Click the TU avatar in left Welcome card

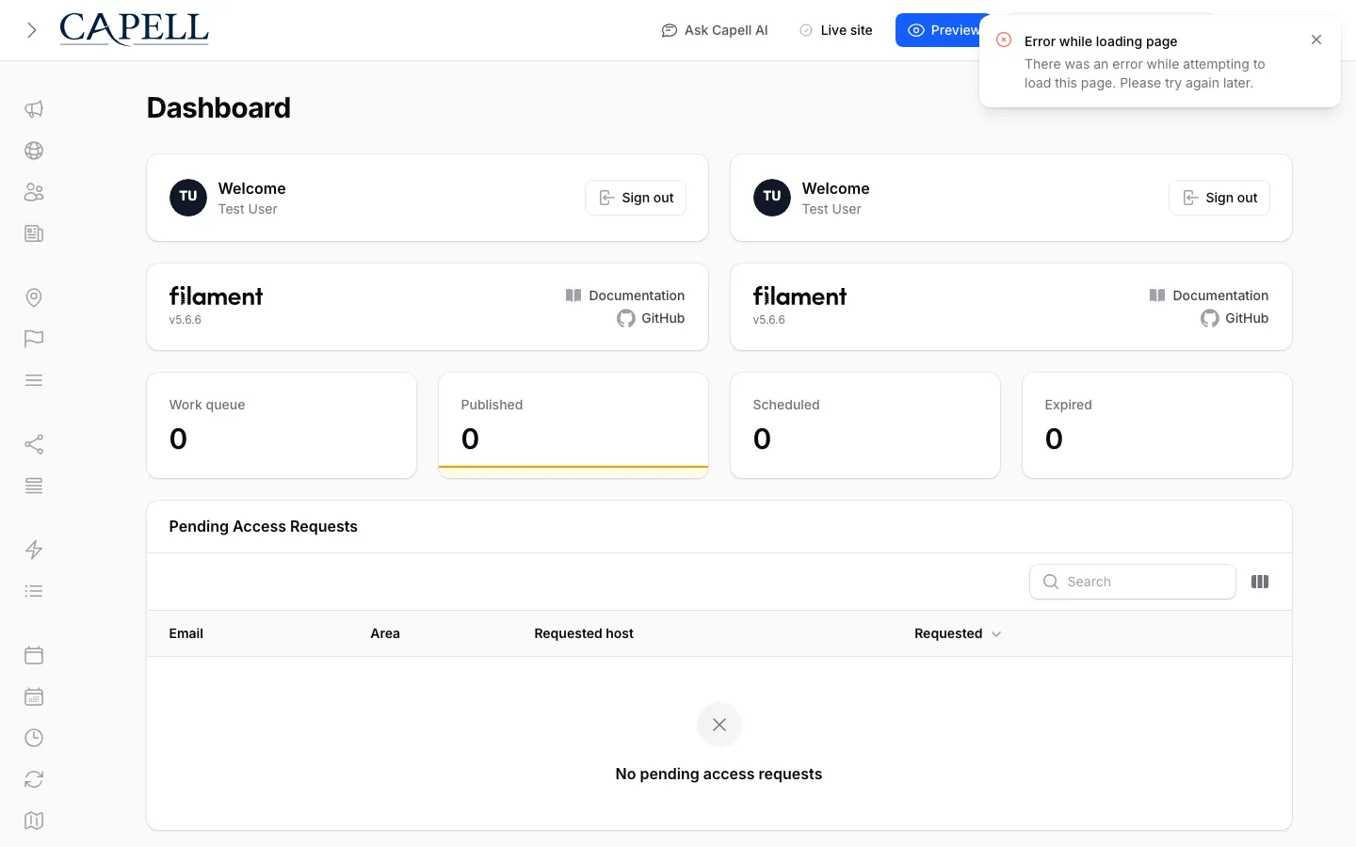[188, 198]
